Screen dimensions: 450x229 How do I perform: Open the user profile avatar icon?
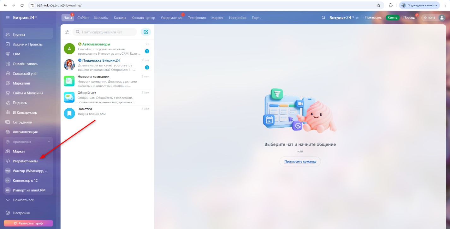442,18
